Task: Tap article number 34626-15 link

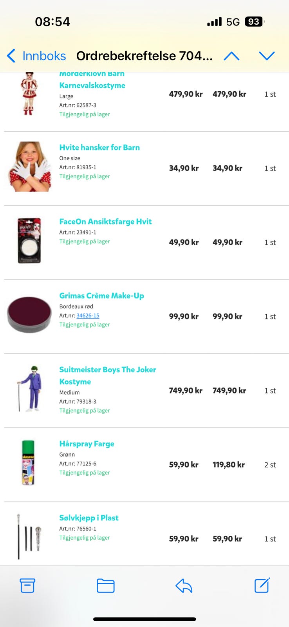Action: [88, 315]
